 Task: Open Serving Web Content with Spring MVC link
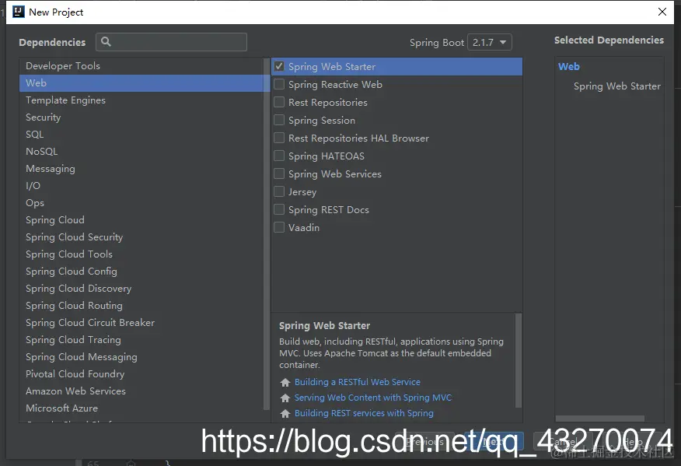coord(373,398)
